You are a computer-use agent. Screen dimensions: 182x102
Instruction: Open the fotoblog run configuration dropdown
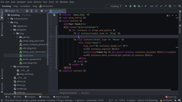point(114,6)
